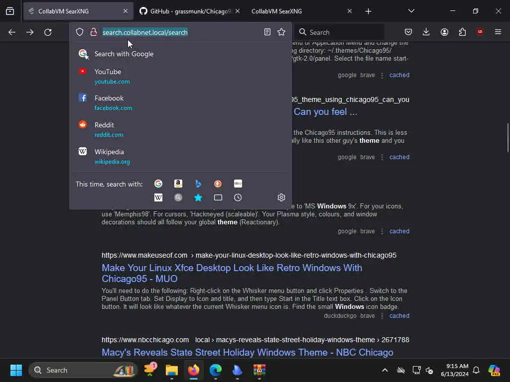The image size is (510, 382).
Task: Go back to the previous page
Action: point(12,32)
